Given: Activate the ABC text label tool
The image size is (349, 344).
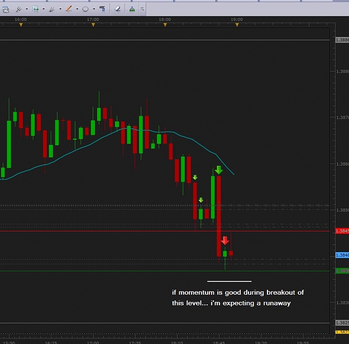Looking at the screenshot, I should coord(102,9).
